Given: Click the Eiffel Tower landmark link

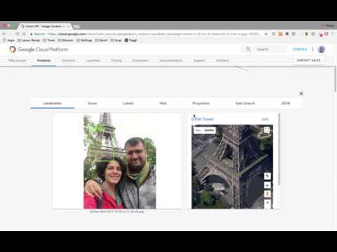Looking at the screenshot, I should (203, 119).
